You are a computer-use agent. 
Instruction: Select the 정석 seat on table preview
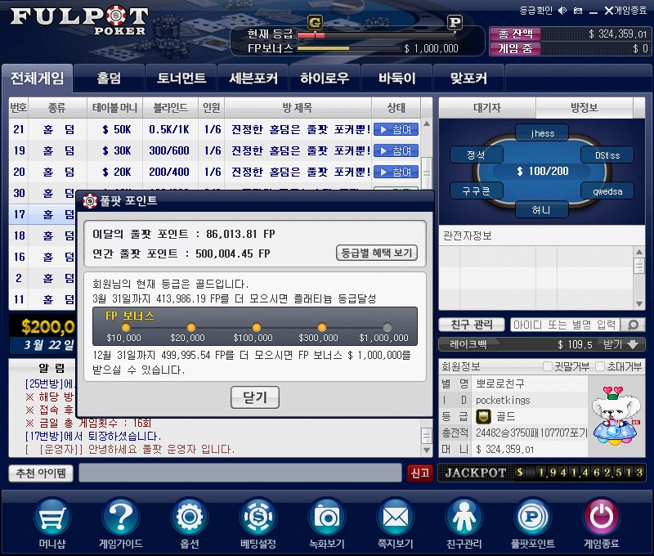[x=477, y=155]
